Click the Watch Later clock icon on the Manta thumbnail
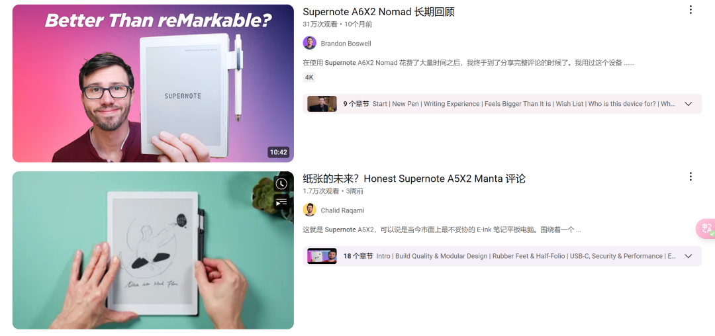 [281, 184]
